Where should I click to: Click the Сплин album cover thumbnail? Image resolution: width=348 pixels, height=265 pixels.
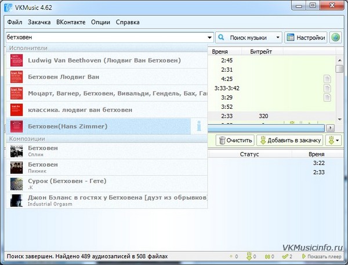pos(16,151)
